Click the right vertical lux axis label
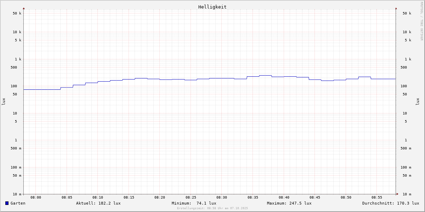The width and height of the screenshot is (425, 212). (x=418, y=102)
